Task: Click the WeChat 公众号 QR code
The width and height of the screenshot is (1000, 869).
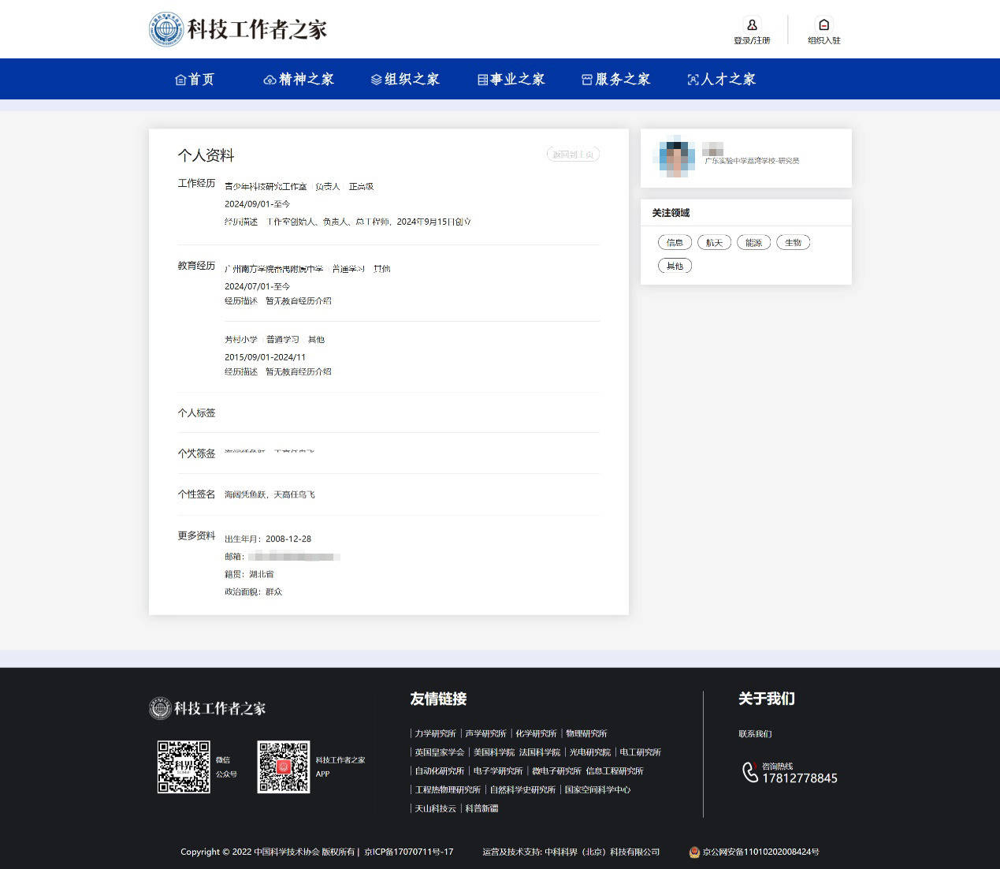Action: point(184,766)
